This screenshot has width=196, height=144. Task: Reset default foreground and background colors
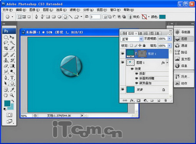[x=5, y=109]
